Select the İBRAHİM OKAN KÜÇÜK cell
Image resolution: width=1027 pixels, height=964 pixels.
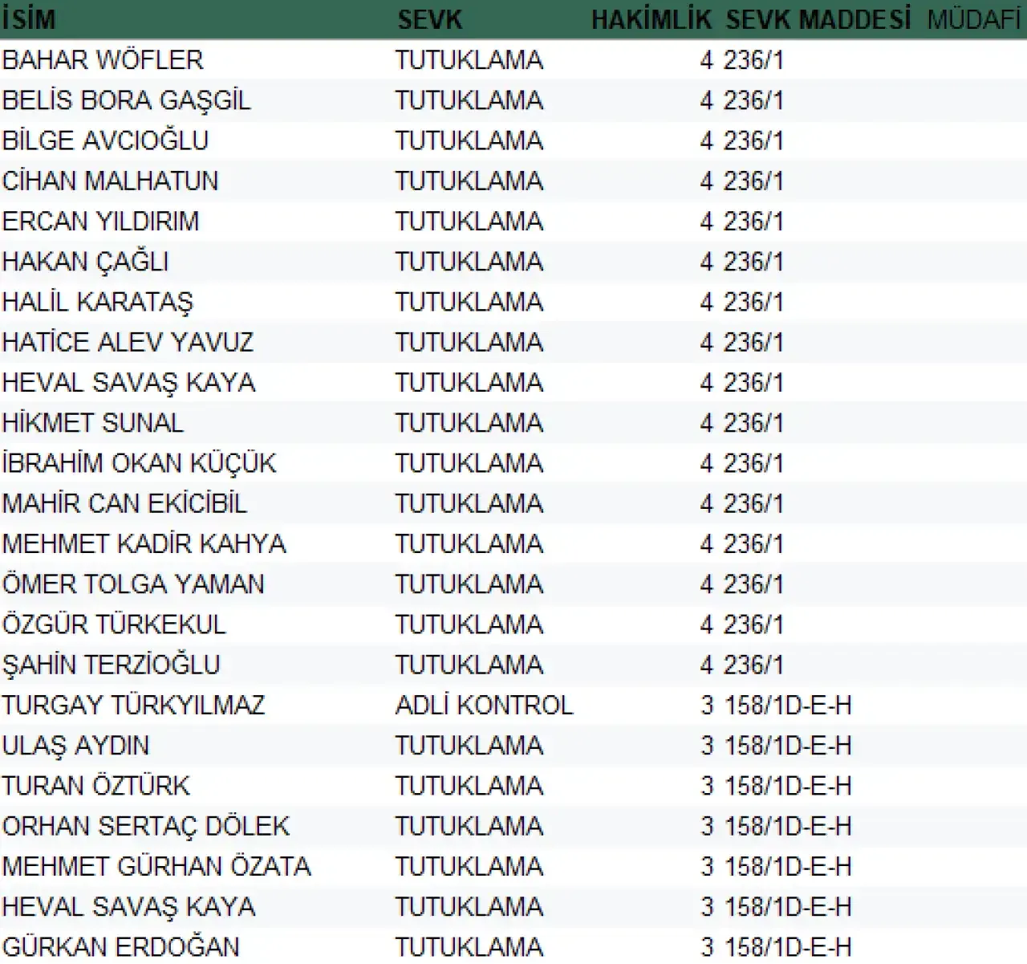139,463
